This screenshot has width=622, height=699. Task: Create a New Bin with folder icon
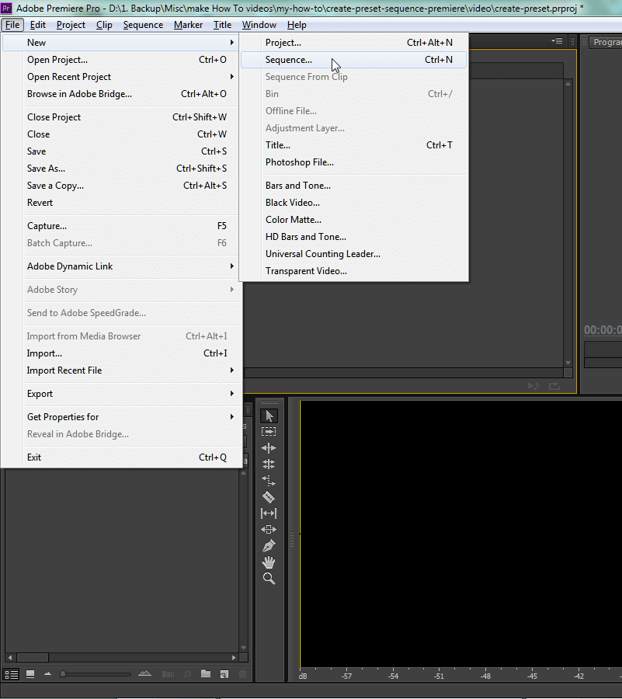pos(206,673)
